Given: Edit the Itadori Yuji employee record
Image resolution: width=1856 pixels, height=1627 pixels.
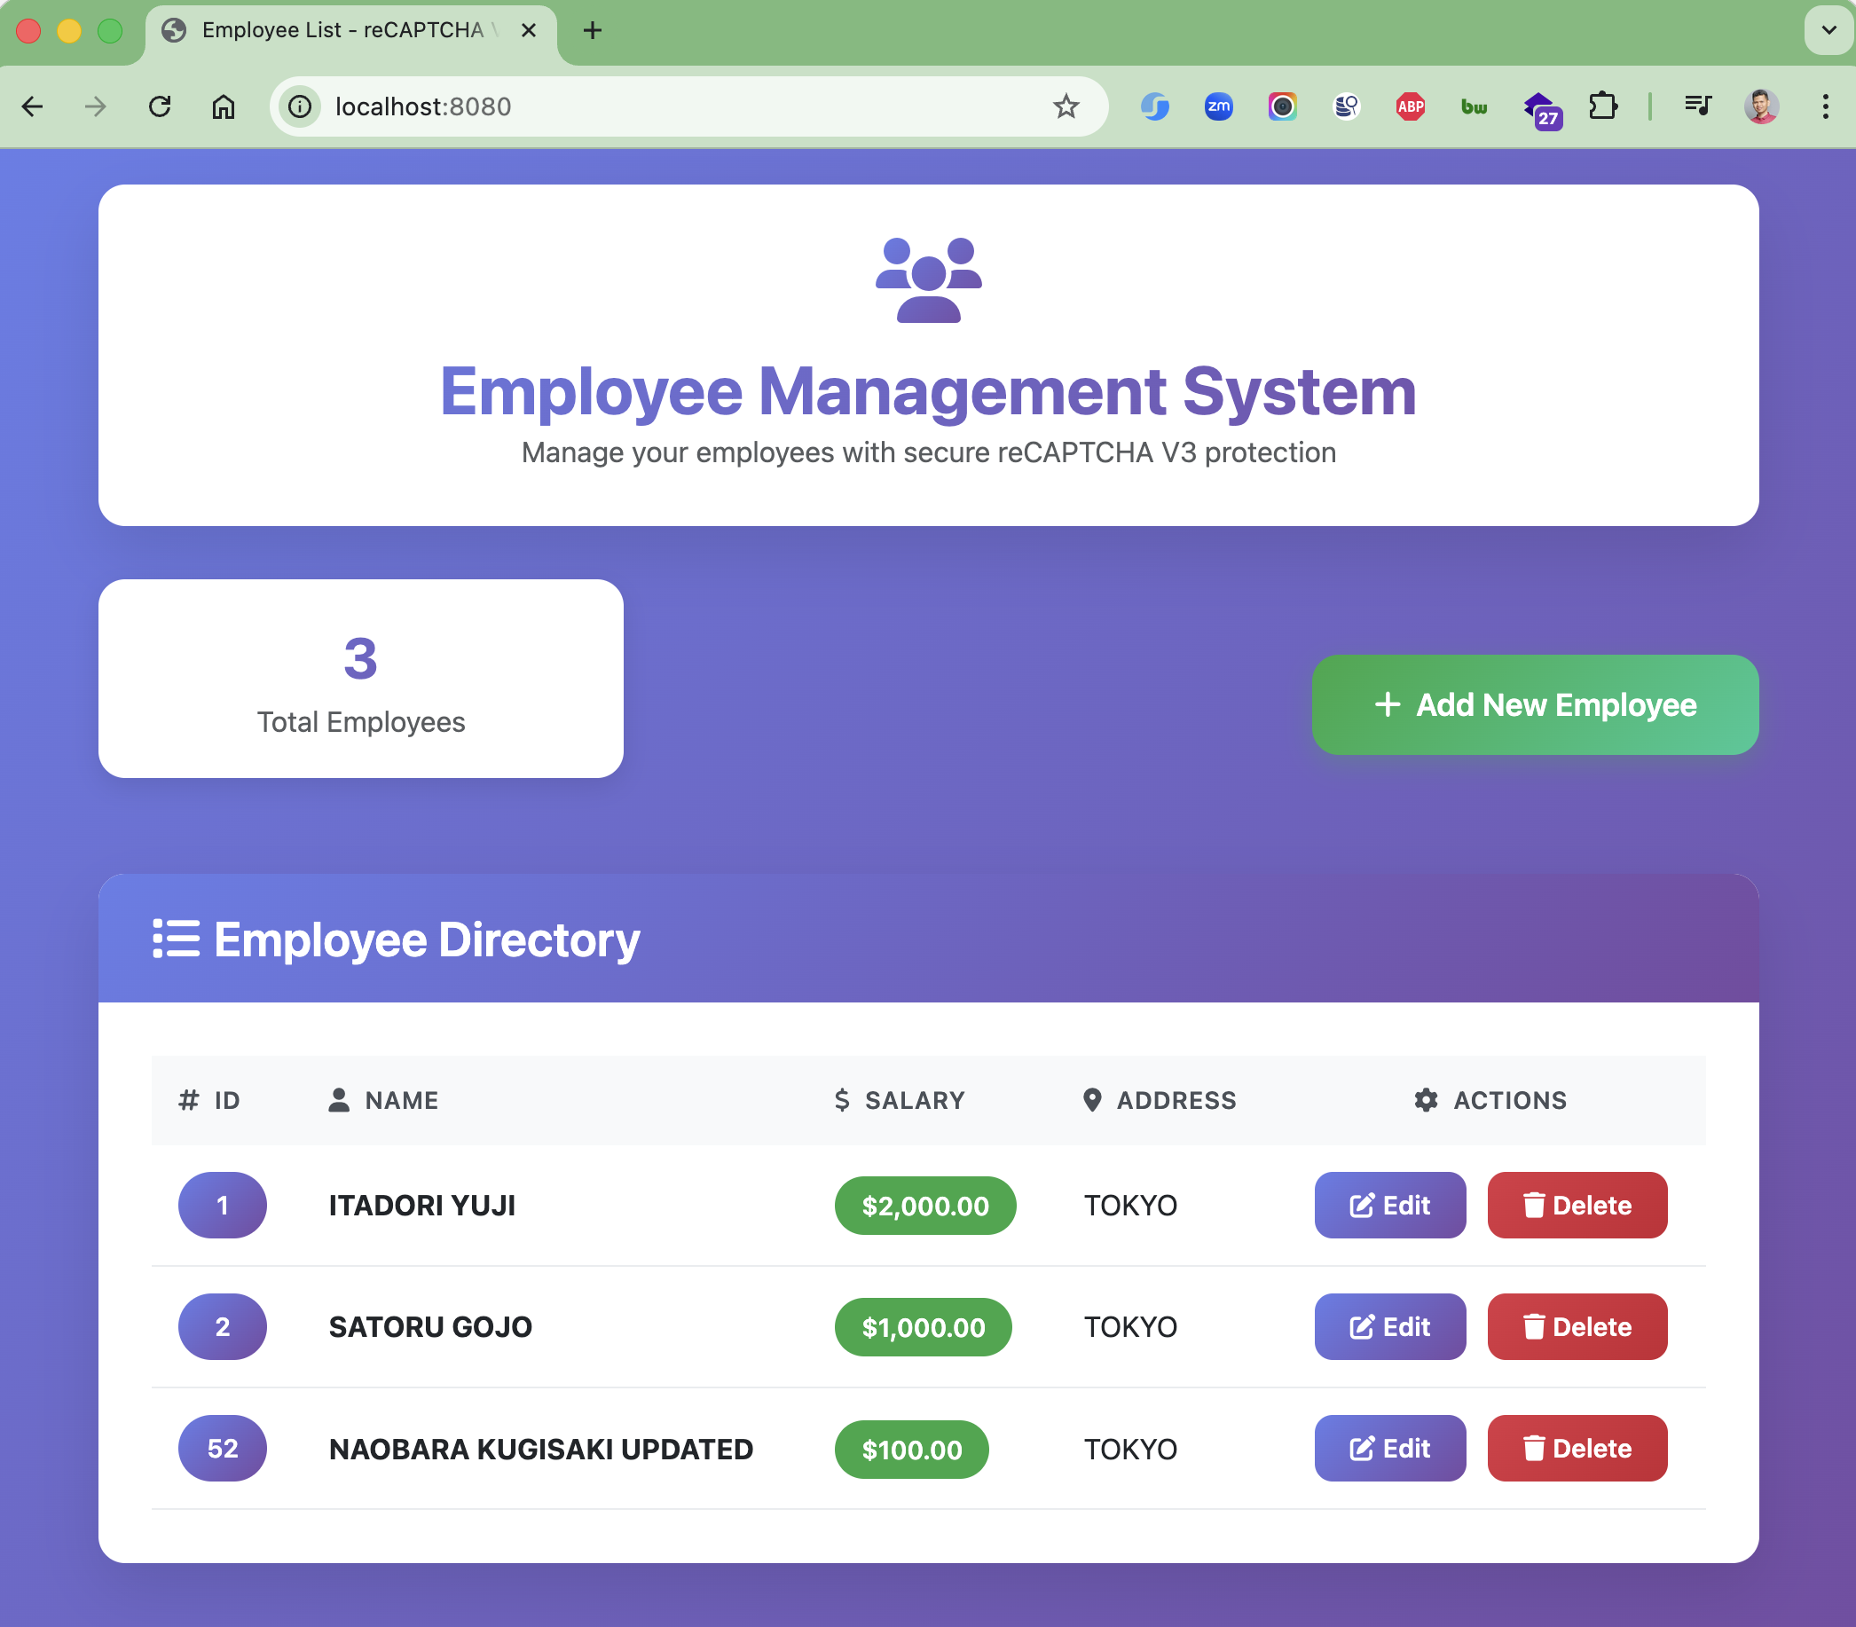Looking at the screenshot, I should (1389, 1205).
